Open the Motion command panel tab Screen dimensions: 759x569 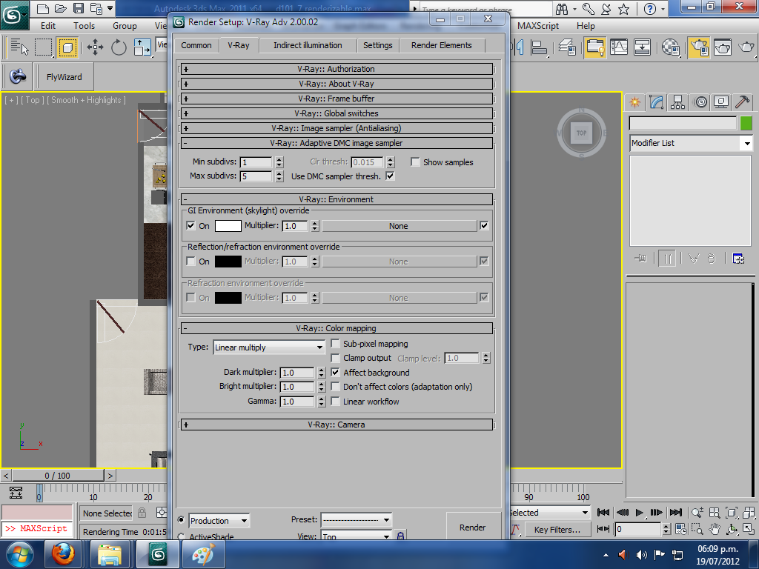pos(700,102)
